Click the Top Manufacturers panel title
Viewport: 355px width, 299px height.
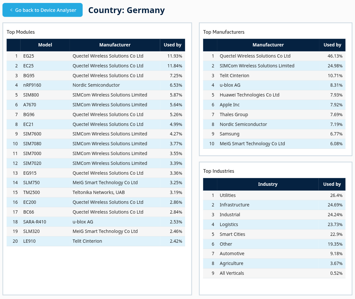pos(224,32)
